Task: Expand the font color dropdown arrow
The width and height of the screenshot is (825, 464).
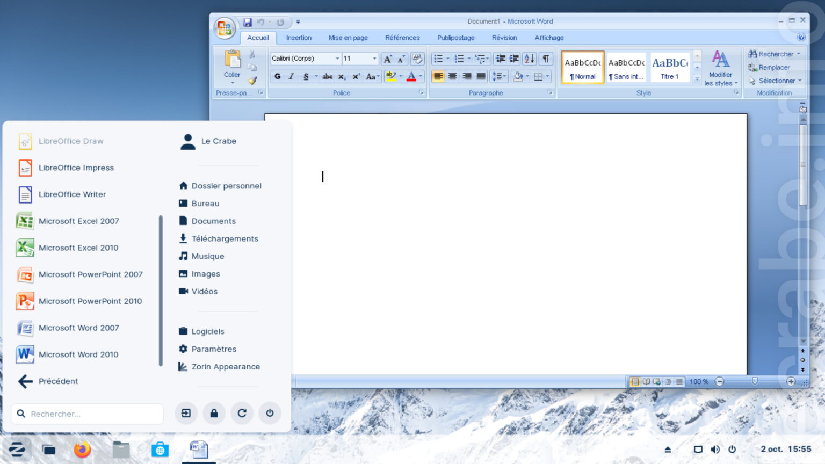Action: [x=421, y=76]
